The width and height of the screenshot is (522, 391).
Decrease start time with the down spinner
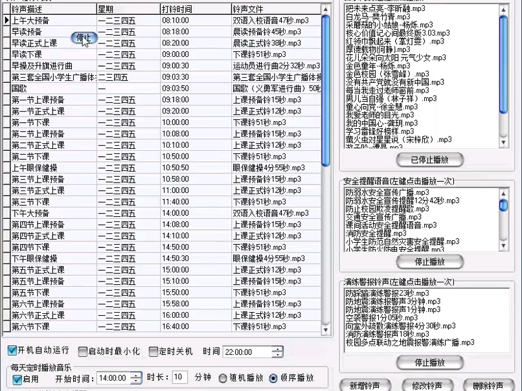(136, 381)
